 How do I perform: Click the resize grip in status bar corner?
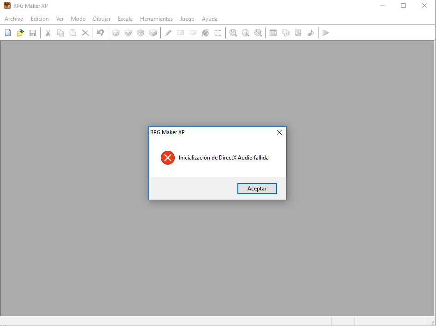coord(432,322)
